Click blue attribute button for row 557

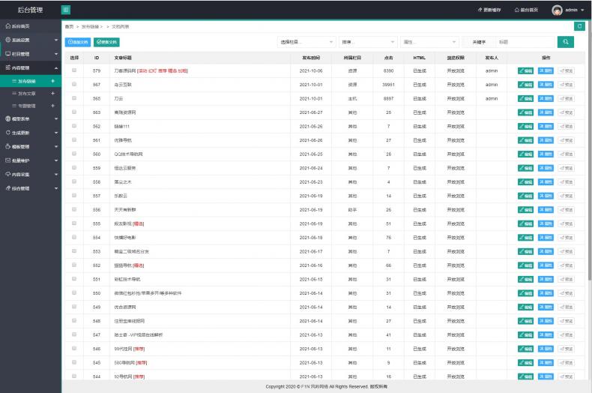[x=546, y=196]
